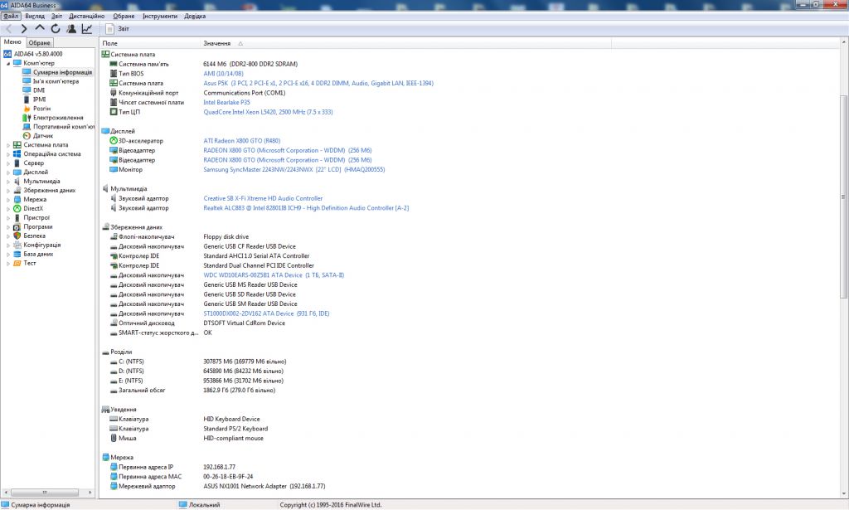Open the Інструменти menu

click(x=160, y=17)
